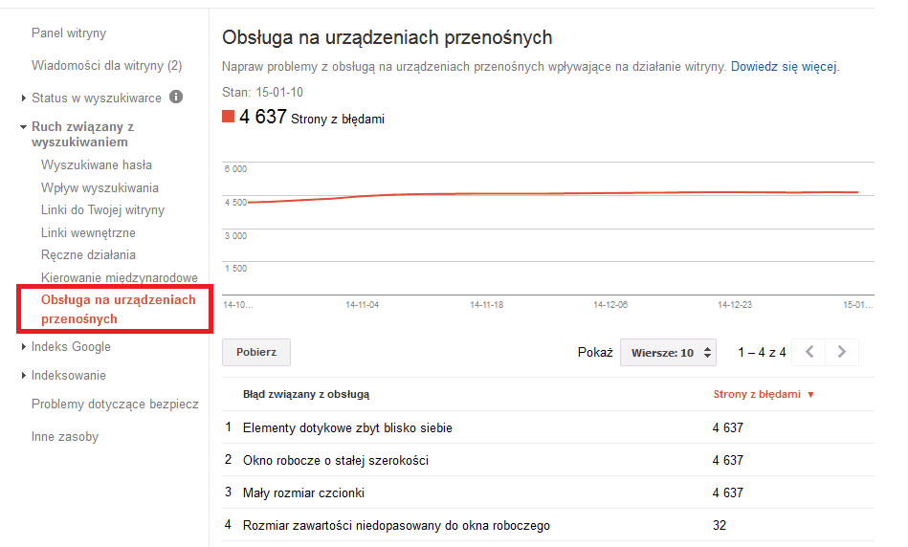
Task: Click the info icon next to Status w wyszukiwarce
Action: click(176, 98)
